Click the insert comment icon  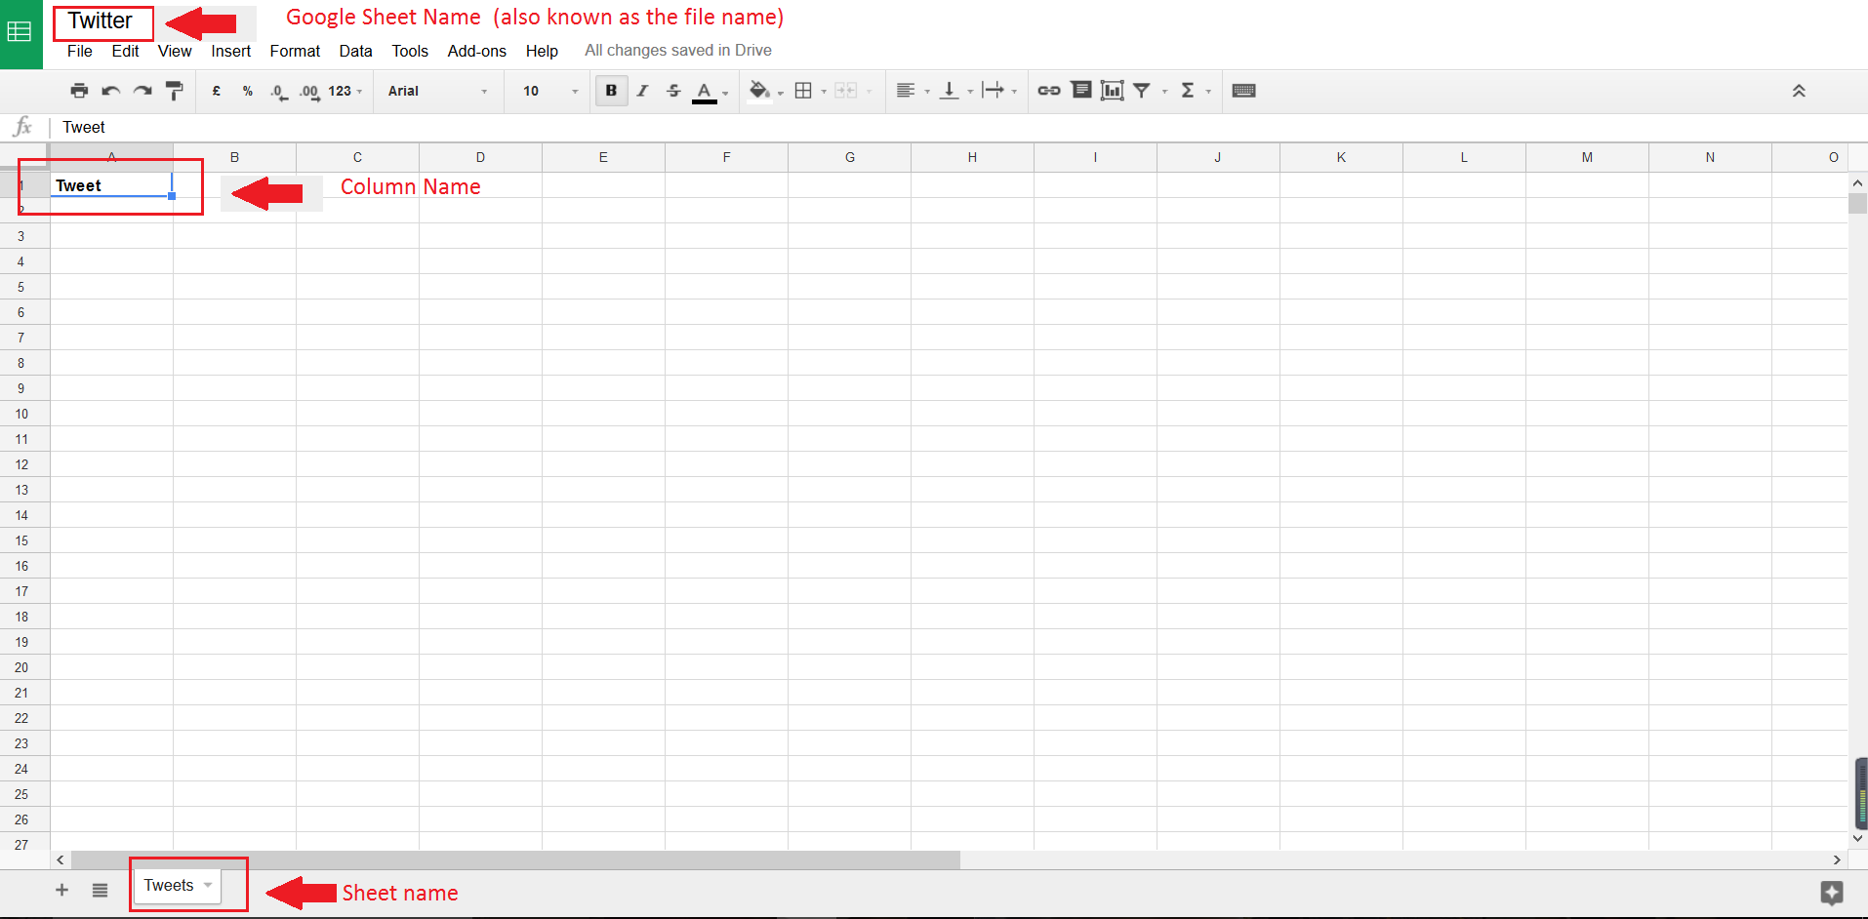(1080, 91)
